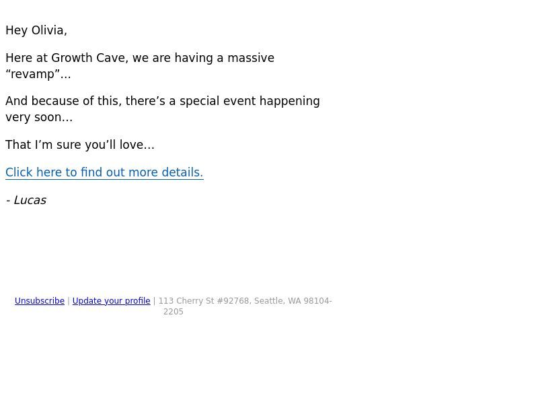Viewport: 538px width, 404px height.
Task: Click the '113 Cherry St' address text
Action: click(x=186, y=301)
